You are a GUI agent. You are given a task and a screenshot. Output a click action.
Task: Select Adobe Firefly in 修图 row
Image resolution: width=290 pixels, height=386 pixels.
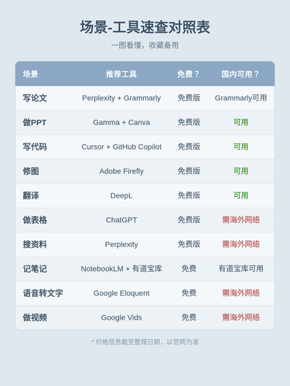point(121,171)
